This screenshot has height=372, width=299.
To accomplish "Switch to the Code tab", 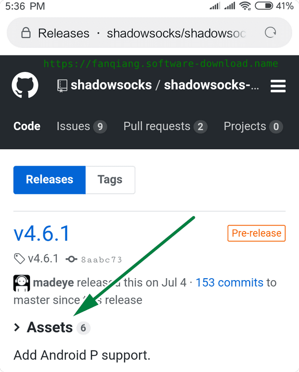I will [x=27, y=126].
